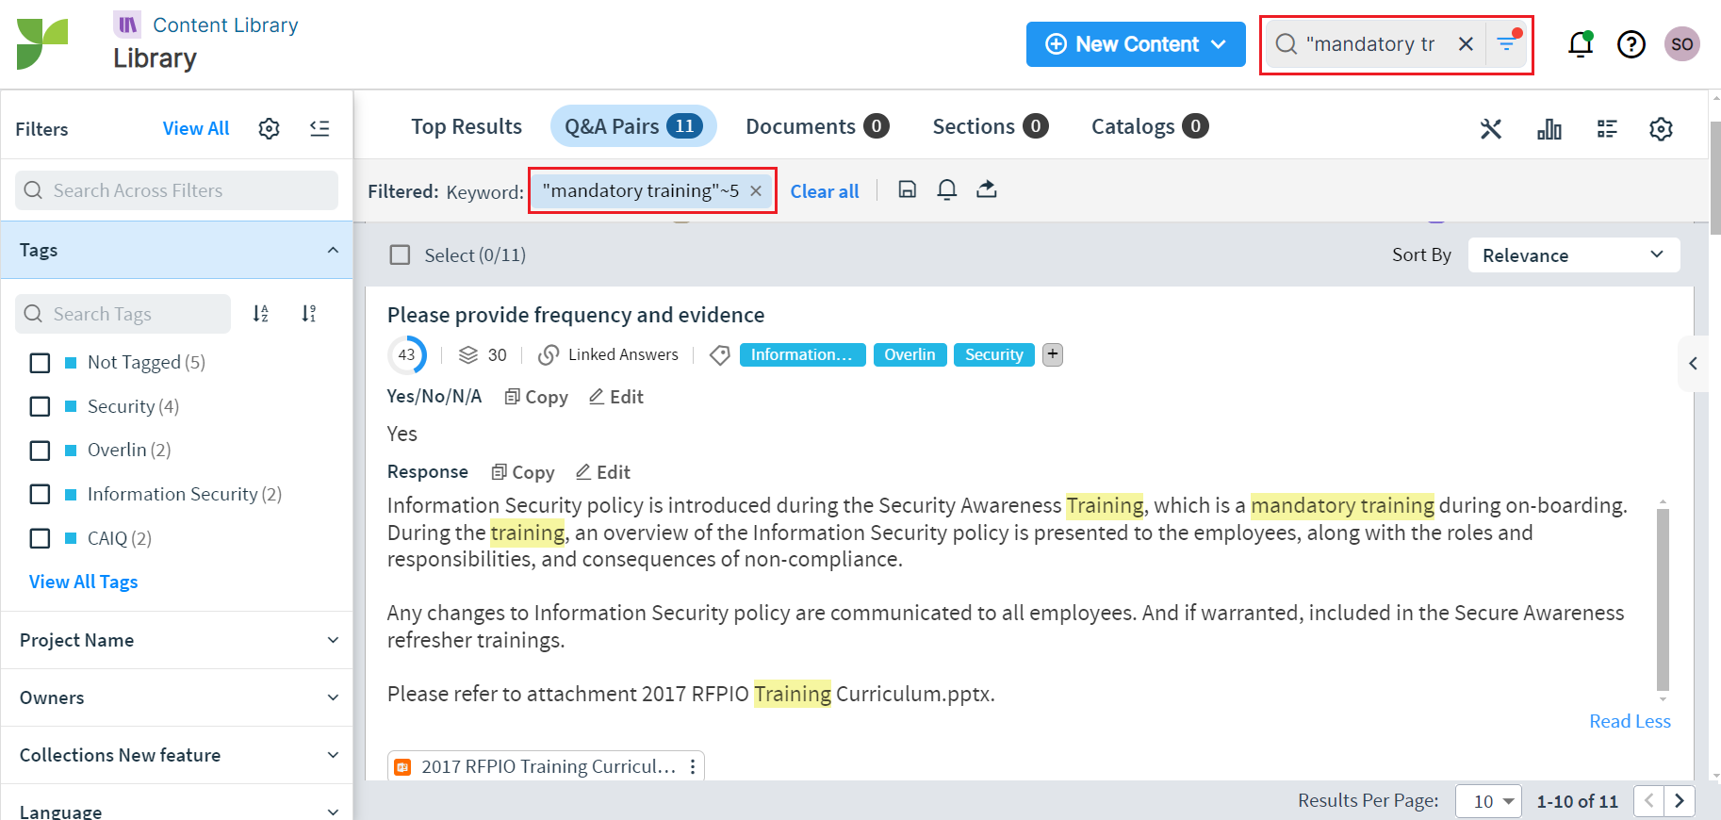Sort tags alphabetically A-Z icon

(261, 314)
